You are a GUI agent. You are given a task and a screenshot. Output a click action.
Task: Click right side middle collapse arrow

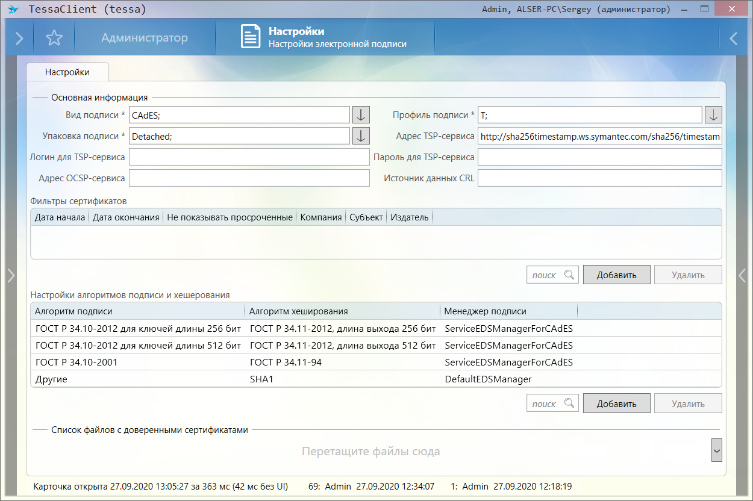742,275
